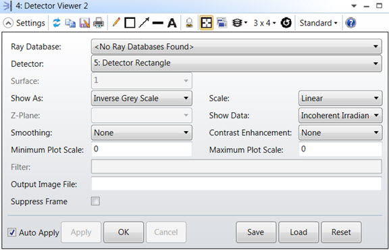Click the OK button
The image size is (389, 250).
pos(124,232)
